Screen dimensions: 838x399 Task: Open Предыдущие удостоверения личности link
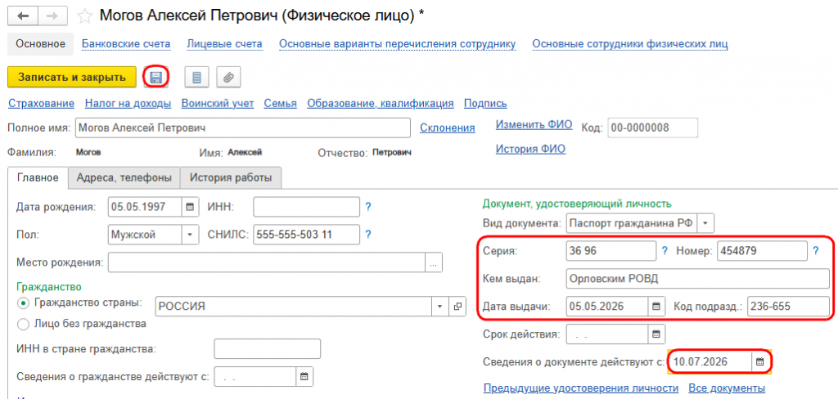click(x=581, y=388)
